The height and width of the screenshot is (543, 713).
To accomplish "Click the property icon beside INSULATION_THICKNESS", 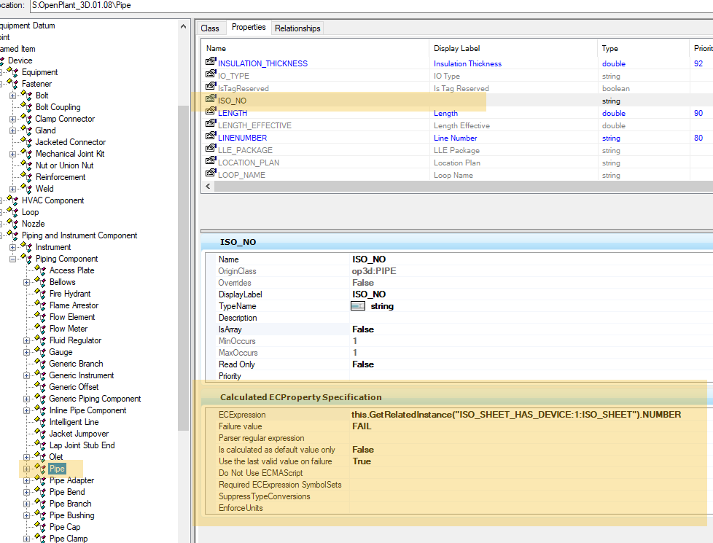I will [x=211, y=63].
